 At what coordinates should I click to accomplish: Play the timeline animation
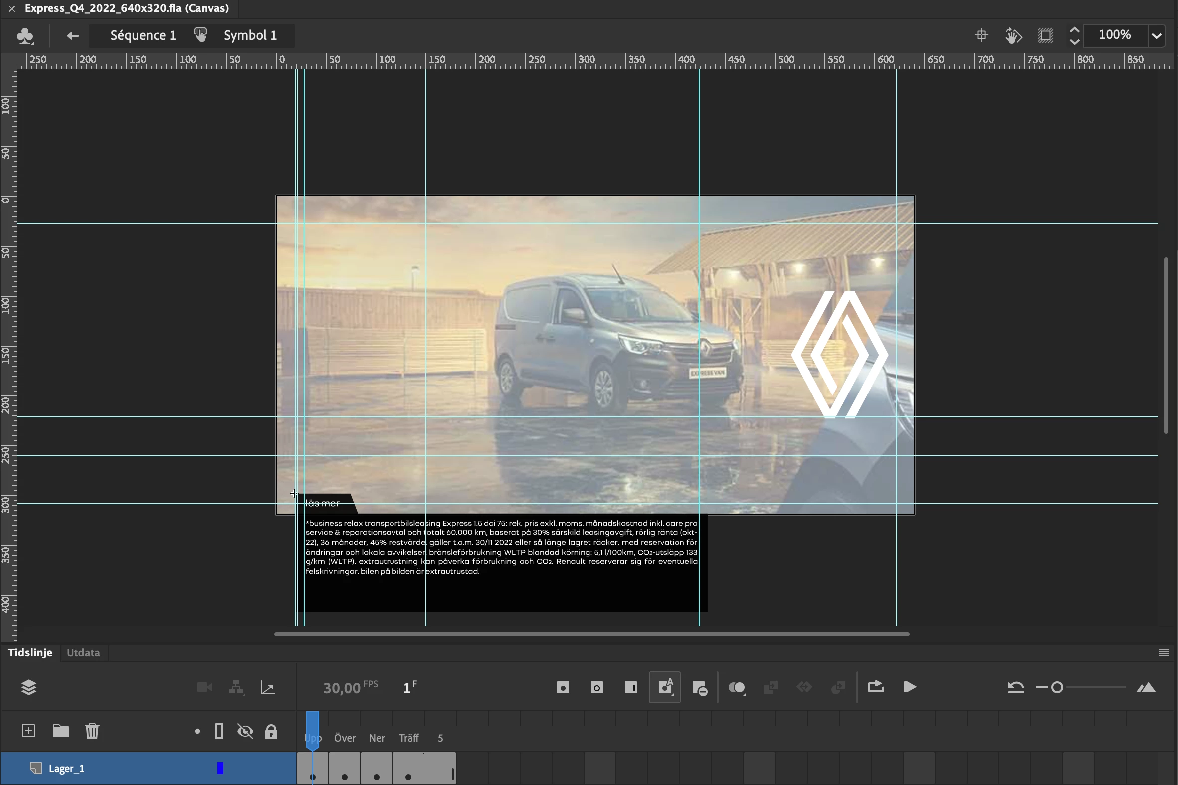pyautogui.click(x=910, y=687)
